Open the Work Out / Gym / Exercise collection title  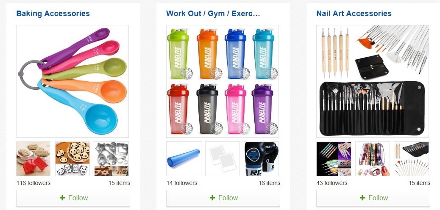213,14
